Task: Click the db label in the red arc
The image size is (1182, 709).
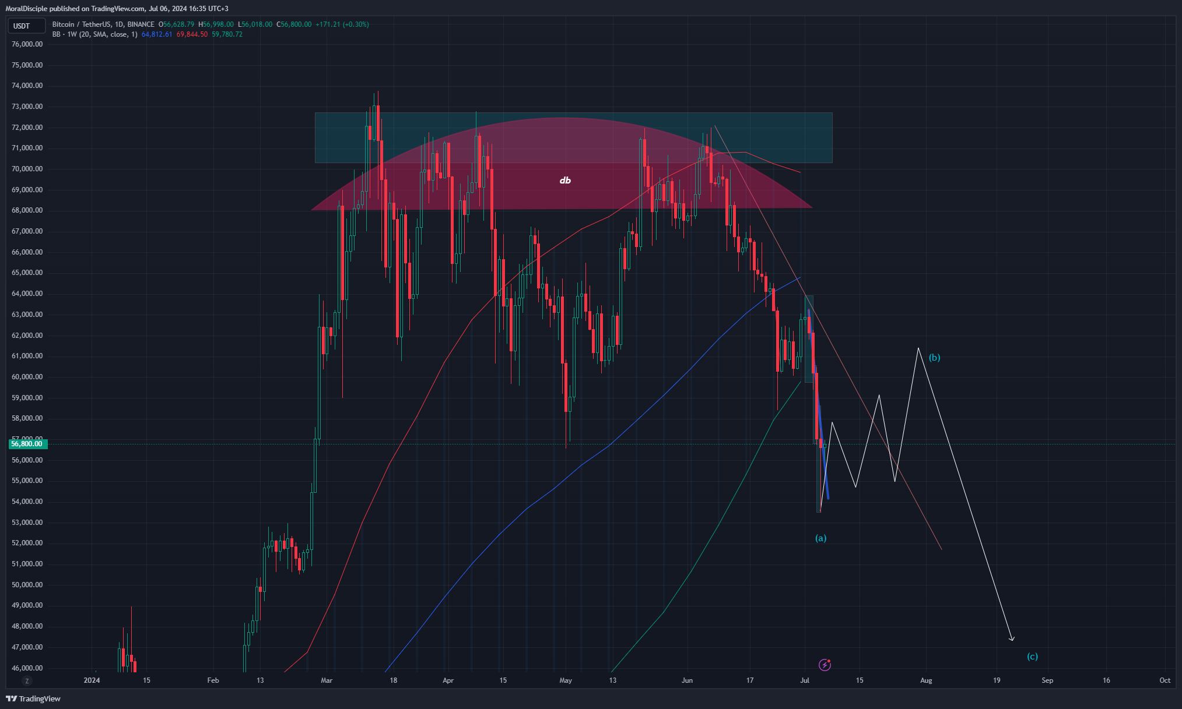Action: click(x=565, y=181)
